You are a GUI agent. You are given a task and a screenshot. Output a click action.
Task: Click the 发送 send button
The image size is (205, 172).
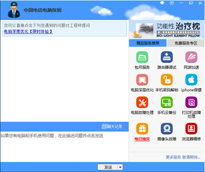(108, 167)
